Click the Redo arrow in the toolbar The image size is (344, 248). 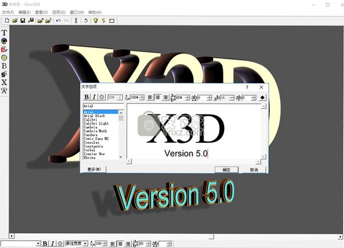point(66,21)
